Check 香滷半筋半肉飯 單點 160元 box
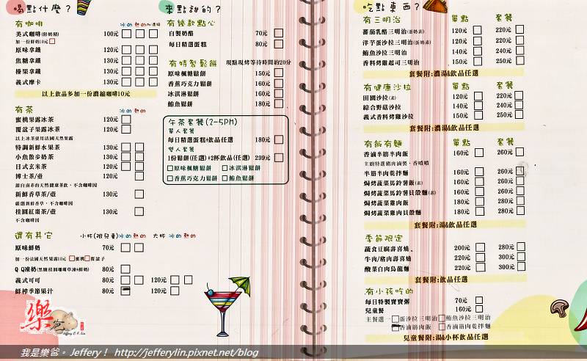Viewport: 587px width, 361px height. 479,153
